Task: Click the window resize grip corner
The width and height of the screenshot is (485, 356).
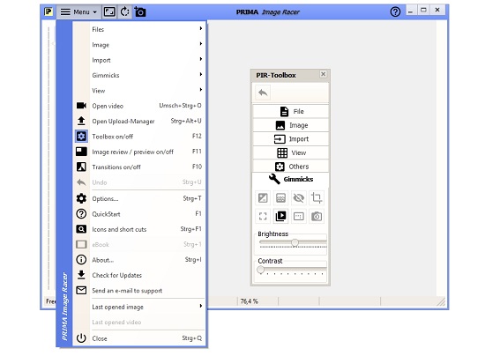Action: pos(441,301)
